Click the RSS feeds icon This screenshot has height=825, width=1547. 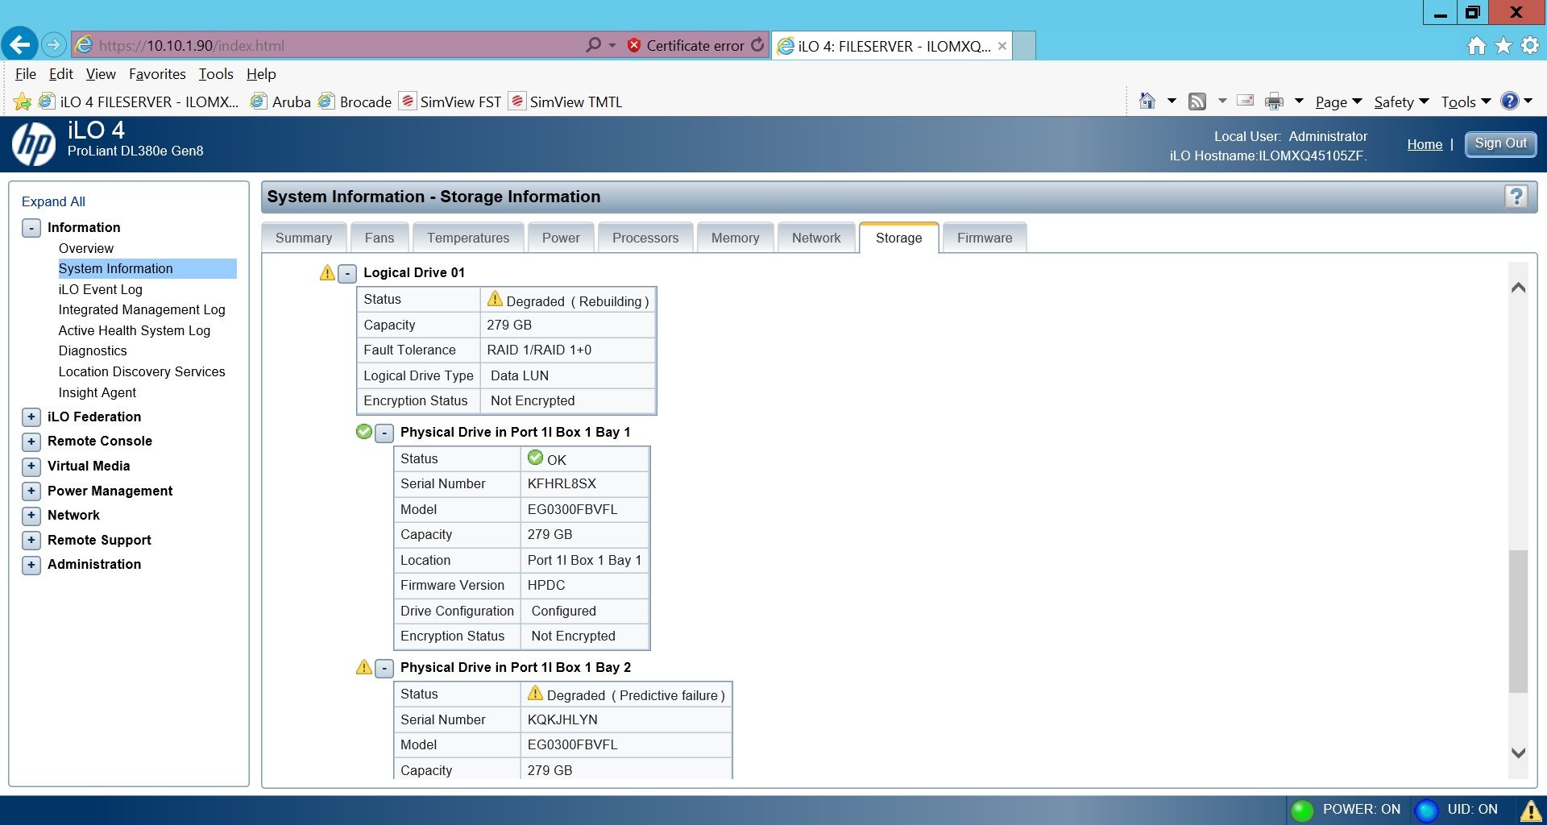pyautogui.click(x=1197, y=102)
